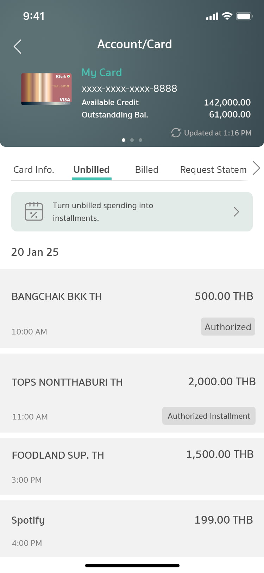Go to third card page dot

(x=140, y=140)
